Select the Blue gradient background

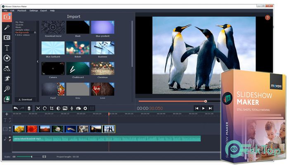[103, 27]
